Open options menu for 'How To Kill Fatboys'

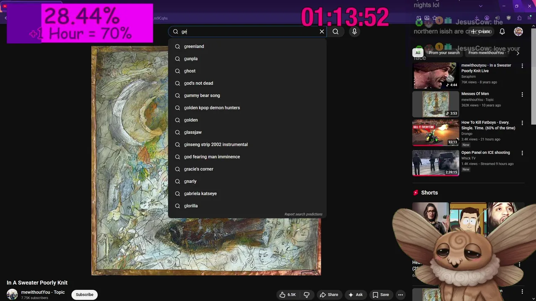tap(522, 123)
